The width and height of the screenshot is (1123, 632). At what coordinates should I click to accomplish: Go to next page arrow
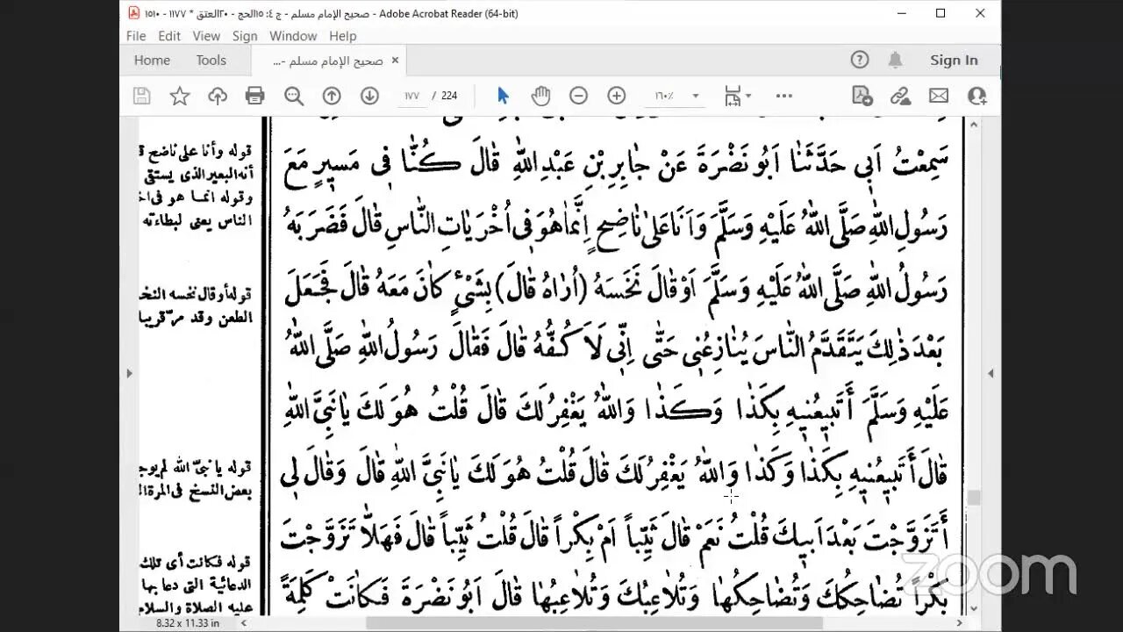pos(369,96)
